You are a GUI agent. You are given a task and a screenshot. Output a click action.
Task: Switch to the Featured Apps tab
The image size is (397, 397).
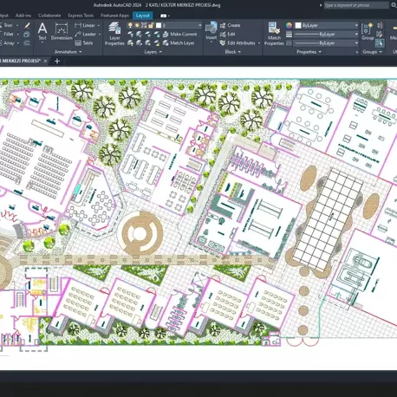tap(114, 16)
